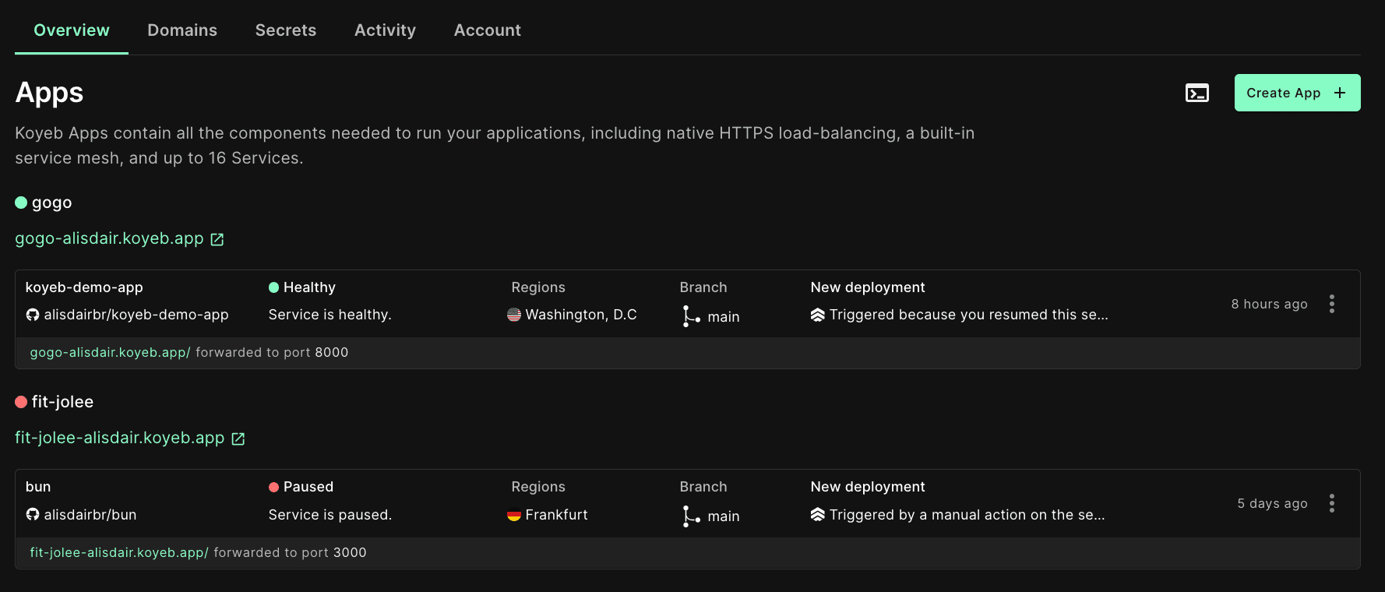Open the three-dot menu for koyeb-demo-app service
The width and height of the screenshot is (1385, 592).
1332,304
